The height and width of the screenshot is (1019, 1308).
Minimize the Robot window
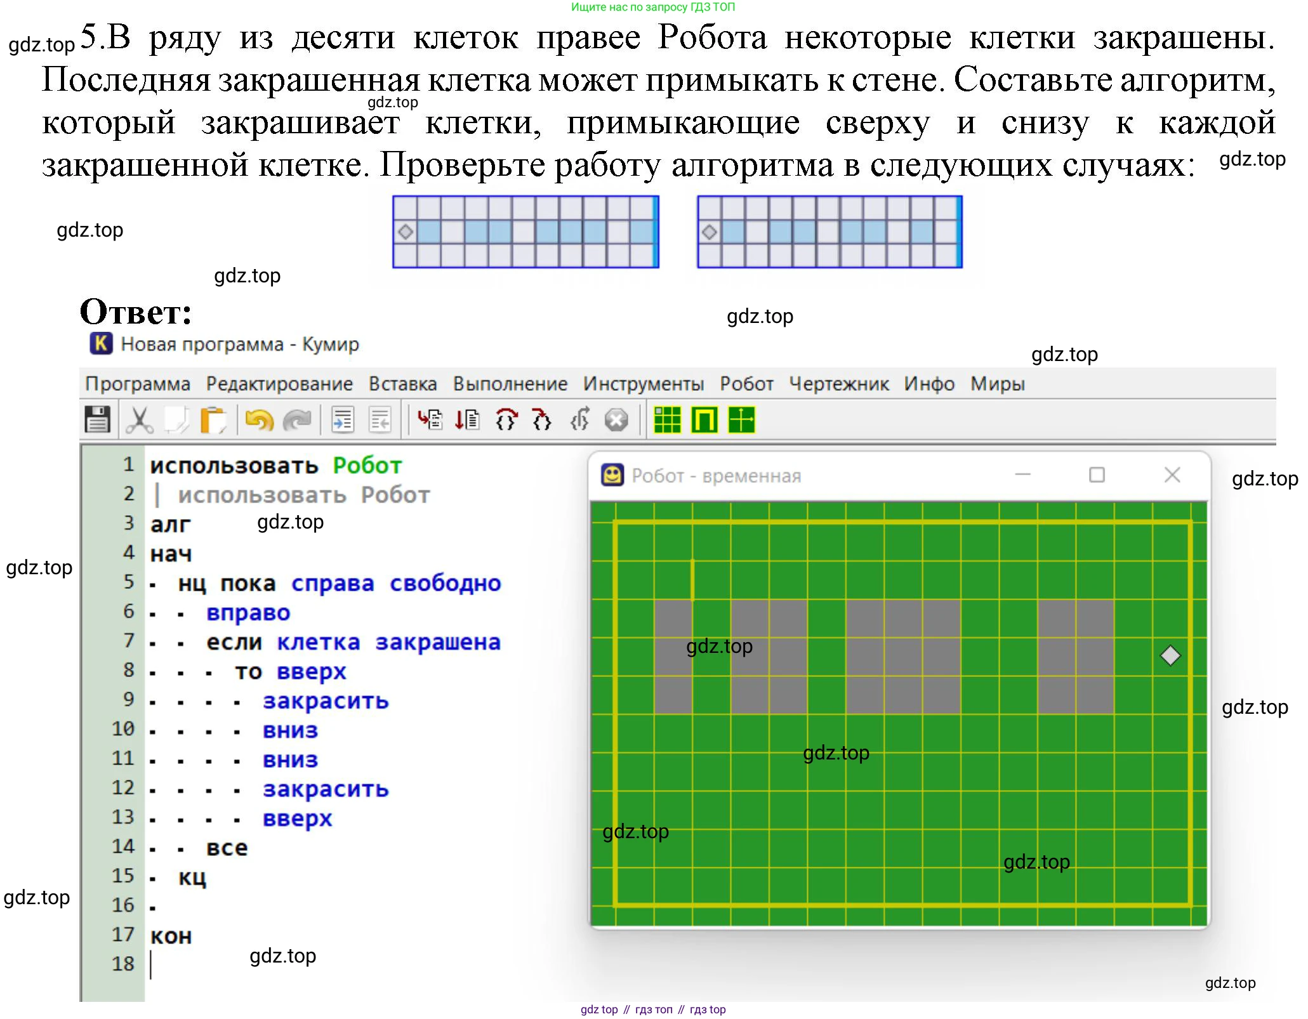coord(1023,475)
